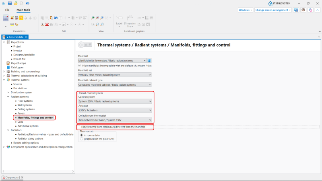Click the blue undo arrow in Edit group
This screenshot has height=181, width=322.
[x=56, y=18]
